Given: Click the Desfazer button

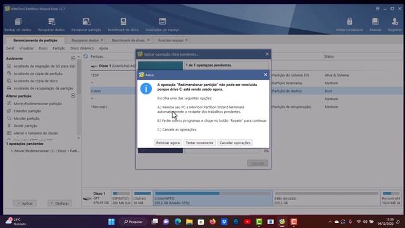Looking at the screenshot, I should pyautogui.click(x=59, y=203).
